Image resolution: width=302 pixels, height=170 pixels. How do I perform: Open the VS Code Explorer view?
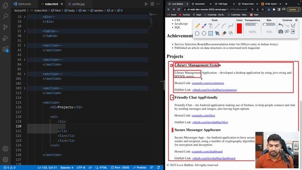click(5, 5)
